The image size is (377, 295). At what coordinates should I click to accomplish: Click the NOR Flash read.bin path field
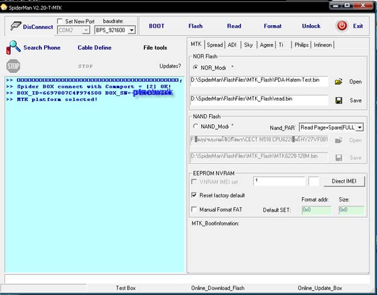(x=259, y=100)
